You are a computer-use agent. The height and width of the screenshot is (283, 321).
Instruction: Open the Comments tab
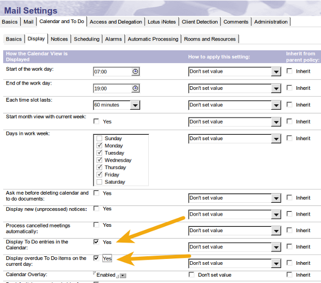(236, 22)
